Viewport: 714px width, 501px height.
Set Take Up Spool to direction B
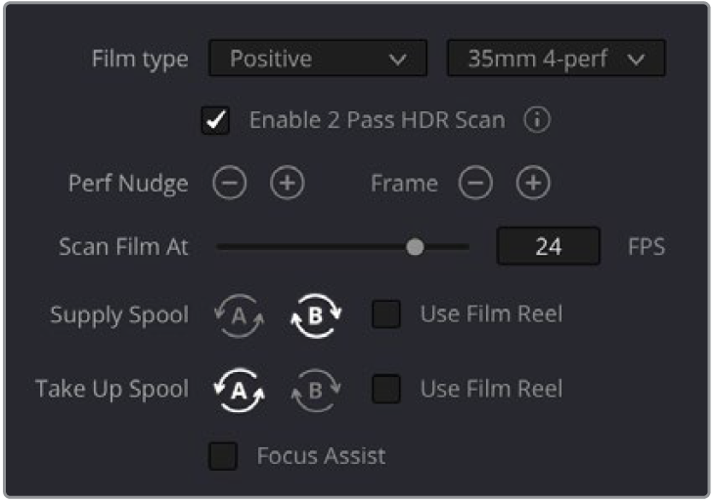click(x=316, y=390)
